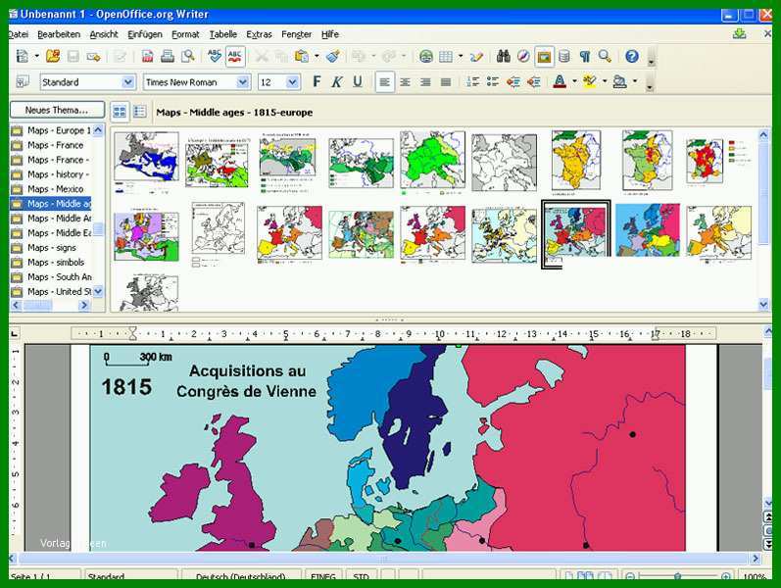Center the paragraph text

coord(405,82)
